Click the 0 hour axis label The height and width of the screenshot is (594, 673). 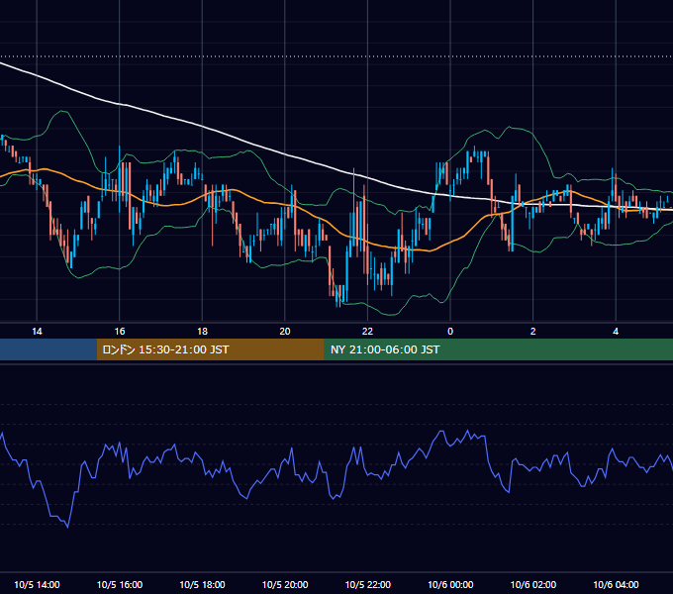coord(450,332)
